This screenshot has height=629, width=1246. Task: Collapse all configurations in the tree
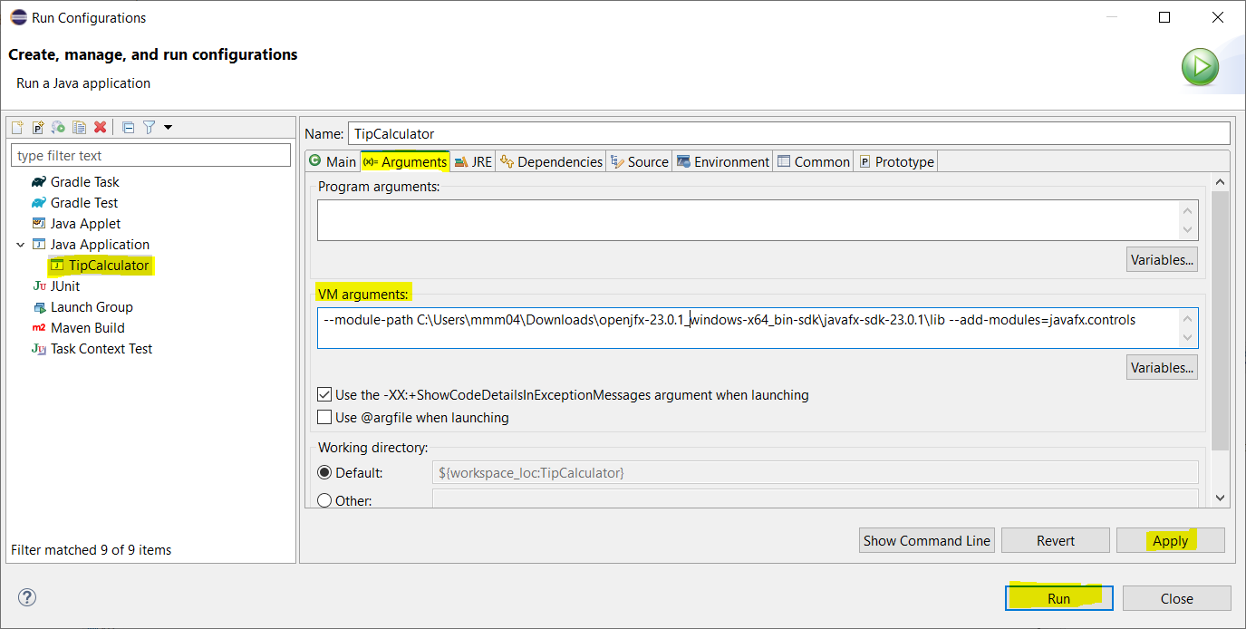coord(129,128)
